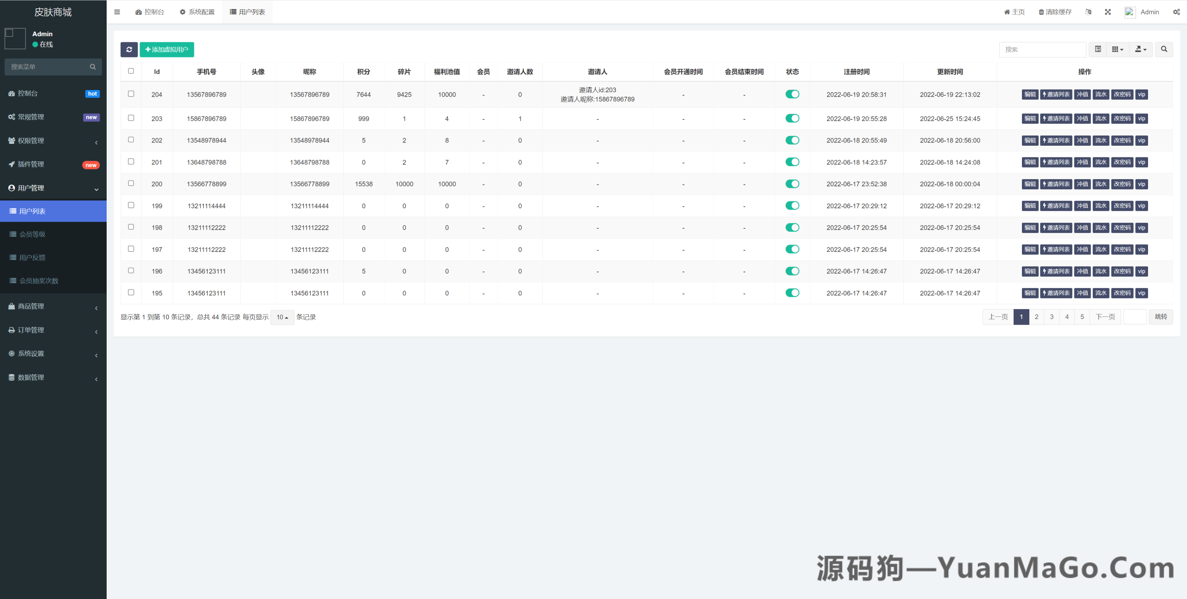Switch to the 系统配置 tab
Viewport: 1187px width, 599px height.
197,12
